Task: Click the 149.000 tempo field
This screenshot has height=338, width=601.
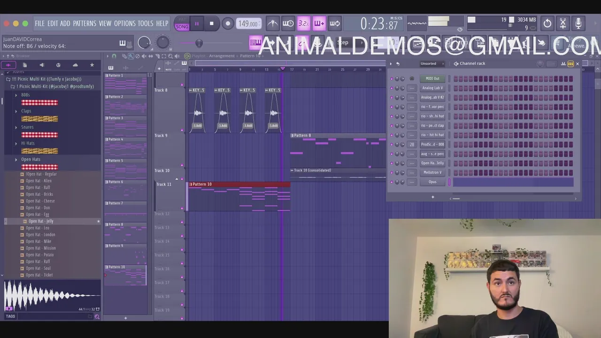Action: 248,23
